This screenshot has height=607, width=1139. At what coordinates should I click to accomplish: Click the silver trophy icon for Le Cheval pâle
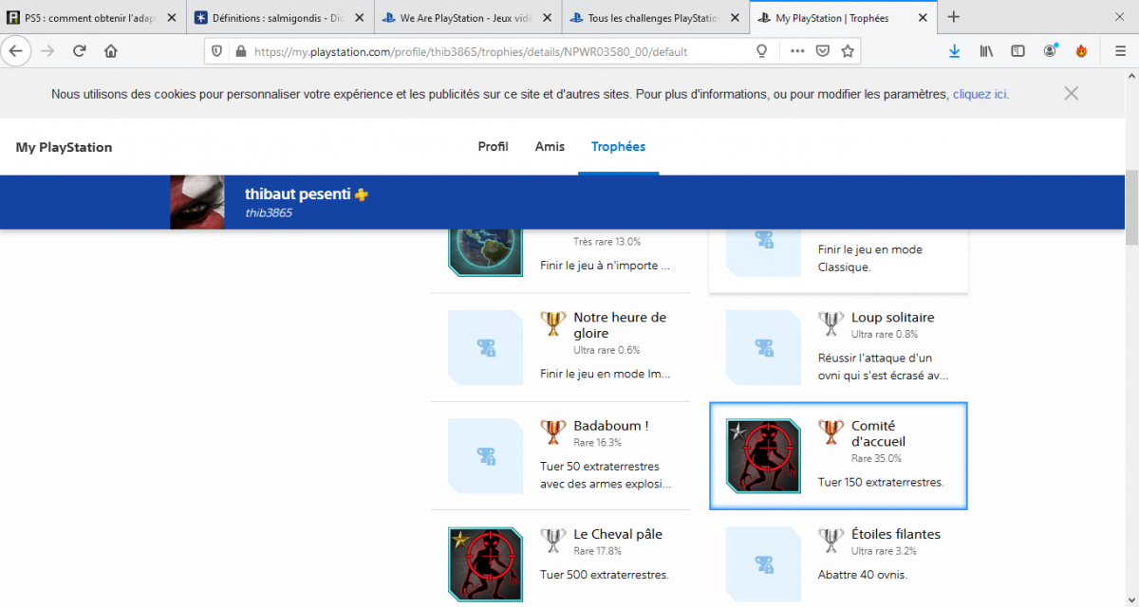552,540
